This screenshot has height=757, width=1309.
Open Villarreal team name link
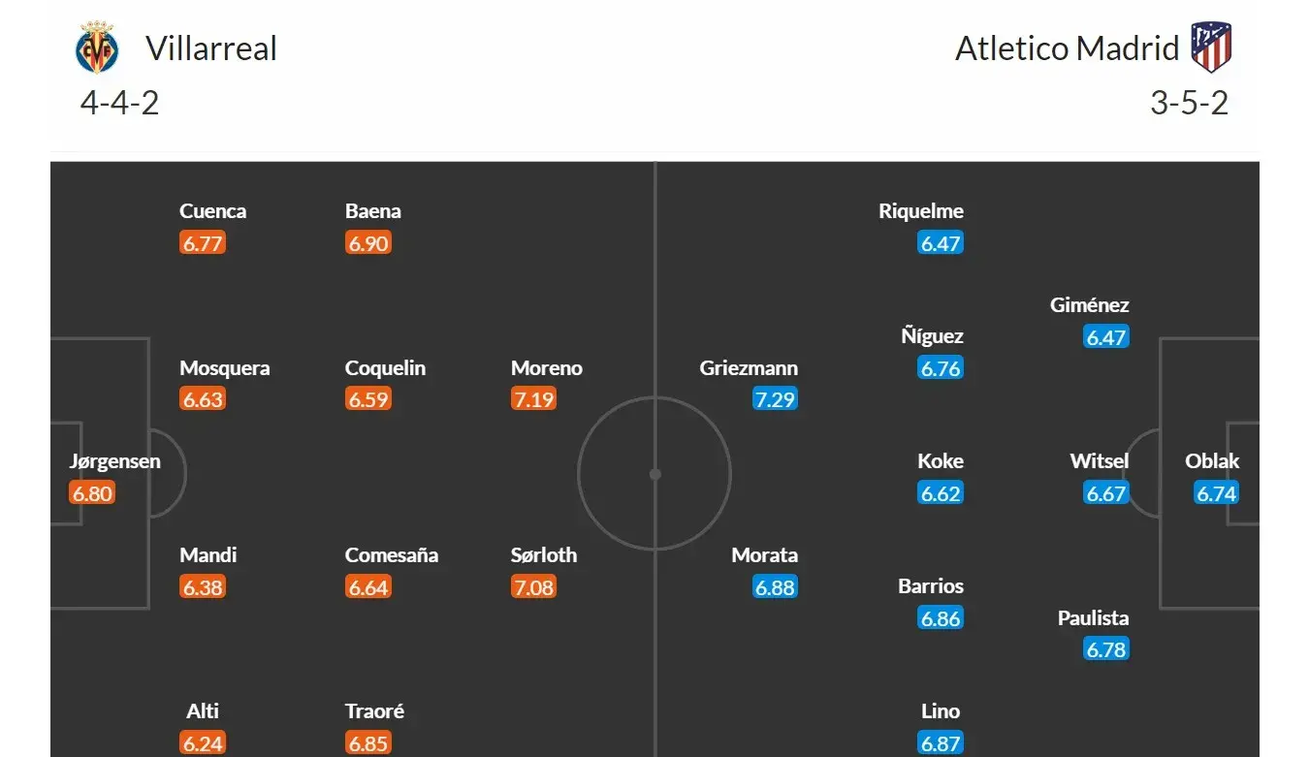(x=211, y=48)
